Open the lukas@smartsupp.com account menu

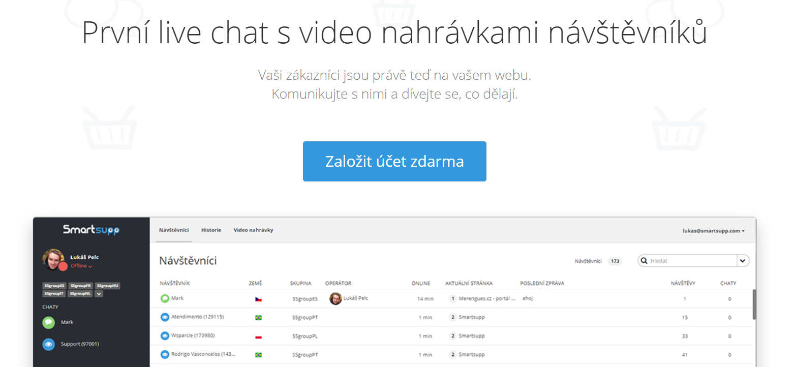pyautogui.click(x=713, y=230)
